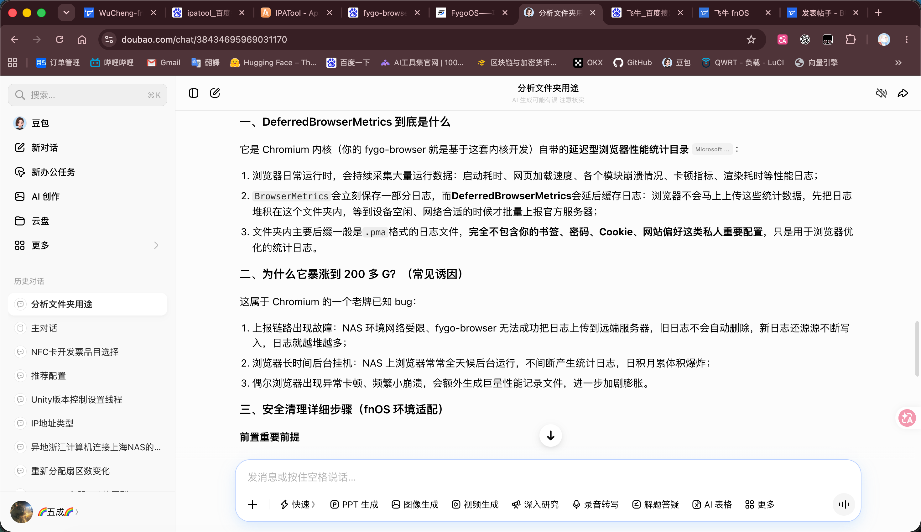Open the ChatGPT extension icon
Viewport: 921px width, 532px height.
[805, 39]
